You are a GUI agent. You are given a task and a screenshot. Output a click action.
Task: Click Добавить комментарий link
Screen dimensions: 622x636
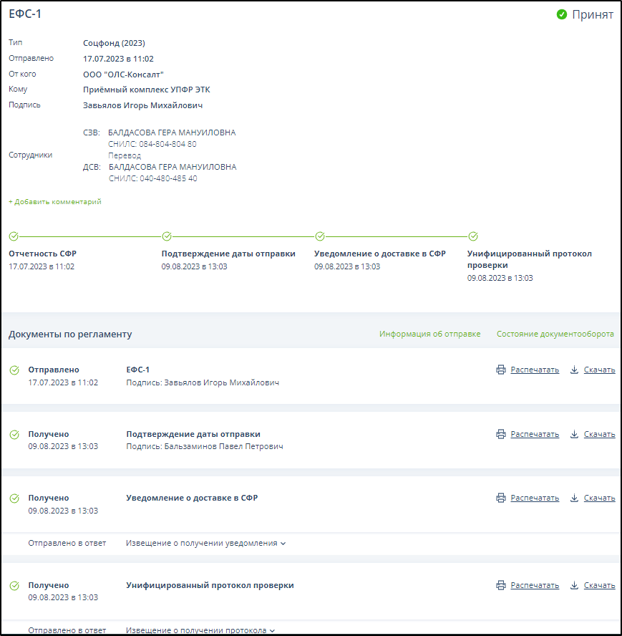pyautogui.click(x=55, y=202)
